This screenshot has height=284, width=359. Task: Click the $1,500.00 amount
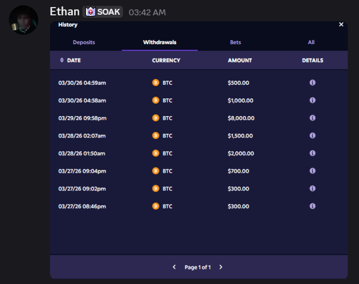click(240, 136)
